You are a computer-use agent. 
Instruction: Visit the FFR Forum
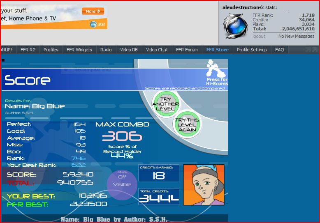click(187, 50)
